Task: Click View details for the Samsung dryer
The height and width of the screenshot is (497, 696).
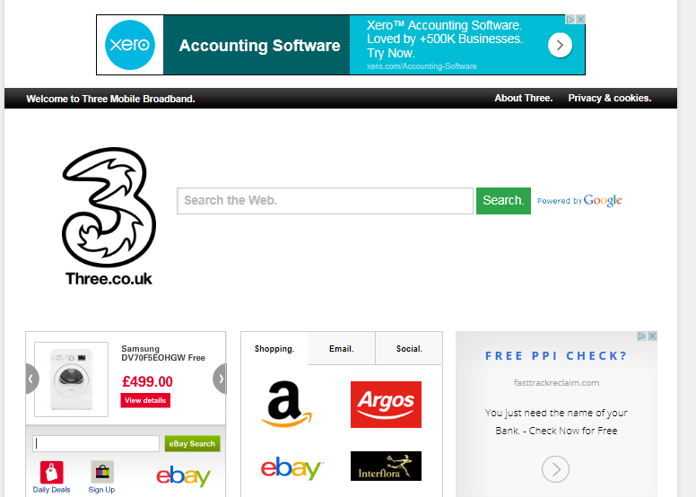Action: pyautogui.click(x=145, y=400)
